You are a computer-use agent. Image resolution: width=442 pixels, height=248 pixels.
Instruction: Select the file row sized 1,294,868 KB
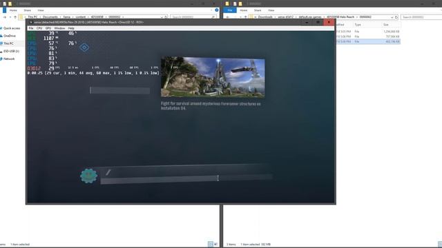(368, 32)
